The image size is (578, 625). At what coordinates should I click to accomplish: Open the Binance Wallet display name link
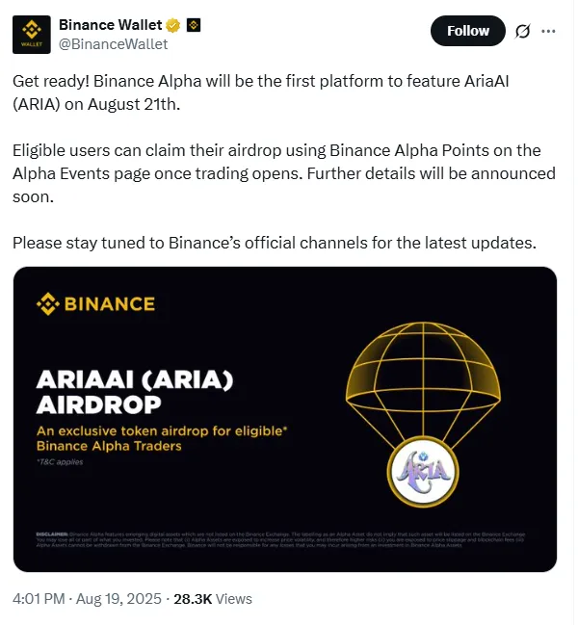point(110,25)
